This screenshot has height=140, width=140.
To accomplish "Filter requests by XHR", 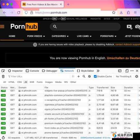I will click(x=32, y=82).
